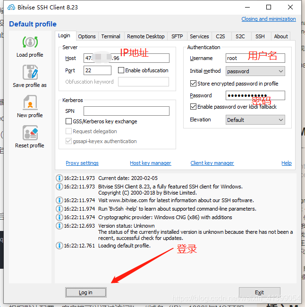The height and width of the screenshot is (307, 305).
Task: Click the Port field showing 22
Action: [x=97, y=70]
